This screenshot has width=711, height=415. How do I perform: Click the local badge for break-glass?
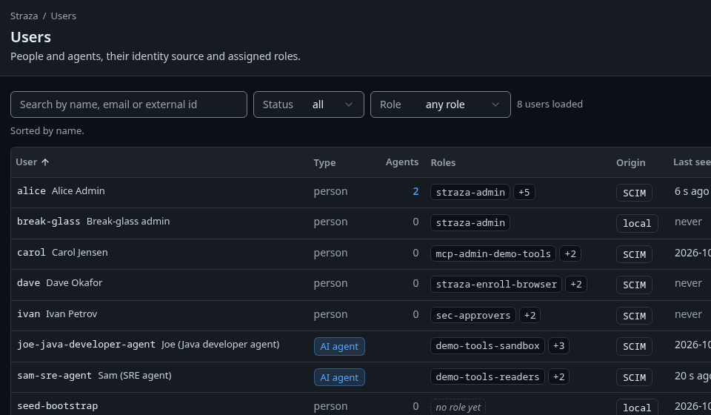coord(637,223)
